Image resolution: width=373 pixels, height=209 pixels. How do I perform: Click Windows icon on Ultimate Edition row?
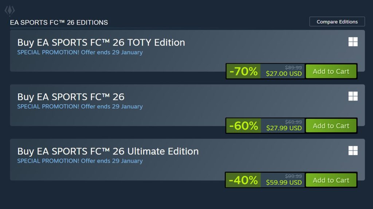(353, 151)
